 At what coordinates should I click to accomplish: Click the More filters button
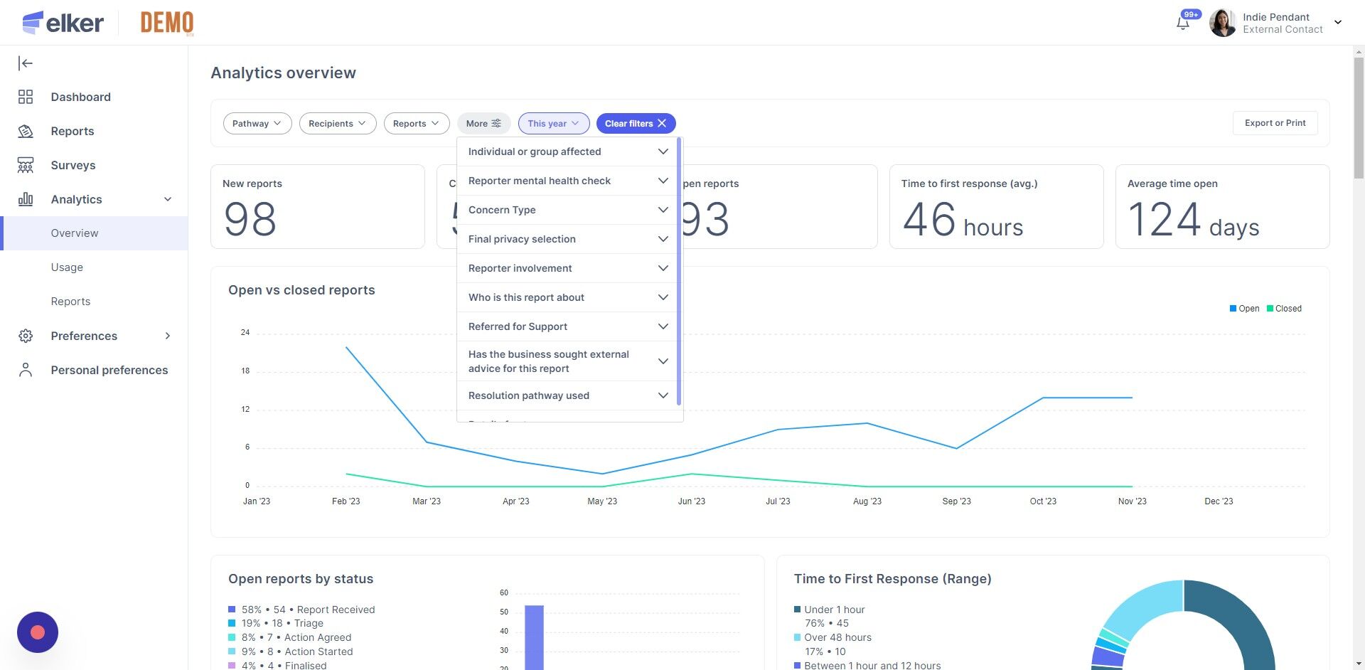[483, 123]
